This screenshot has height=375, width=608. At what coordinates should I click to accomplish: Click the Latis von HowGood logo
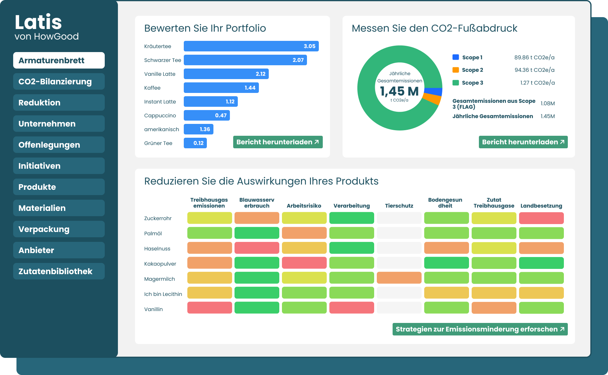46,27
